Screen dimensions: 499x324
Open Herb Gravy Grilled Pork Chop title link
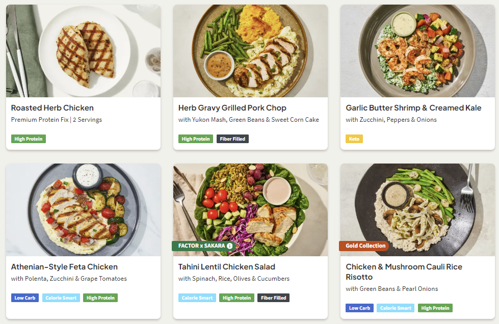pos(232,108)
